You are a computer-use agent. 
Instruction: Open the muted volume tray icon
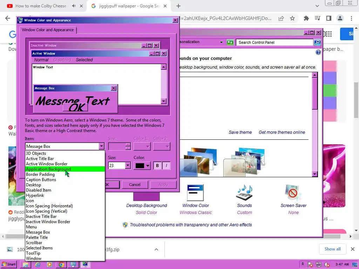coord(327,265)
